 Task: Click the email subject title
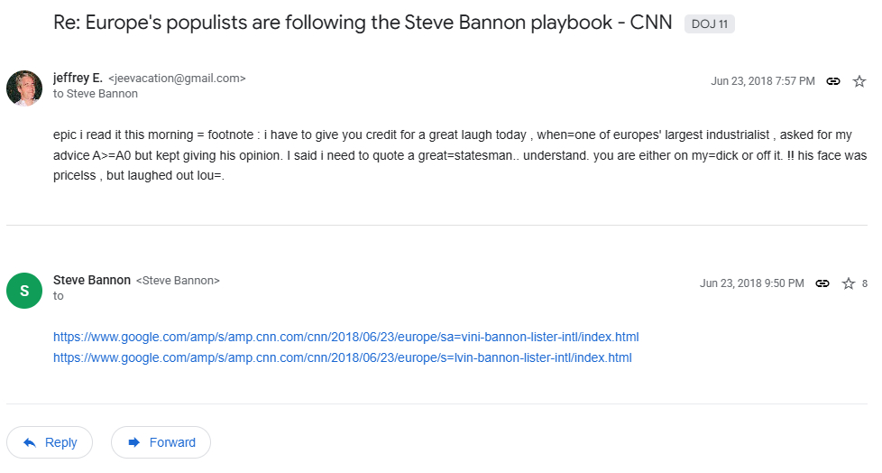(x=363, y=23)
